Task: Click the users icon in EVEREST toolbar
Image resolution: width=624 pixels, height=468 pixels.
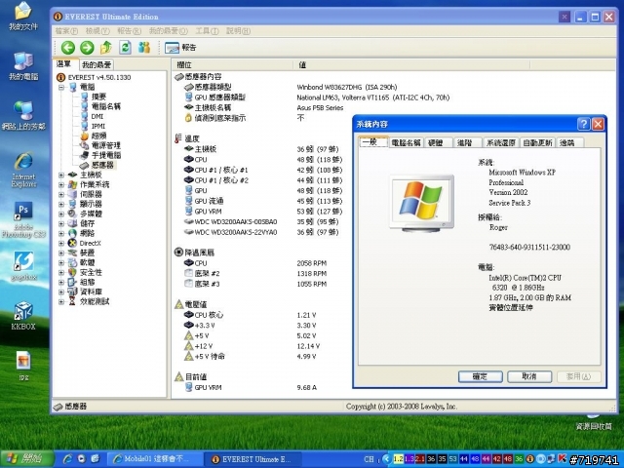Action: pyautogui.click(x=144, y=48)
